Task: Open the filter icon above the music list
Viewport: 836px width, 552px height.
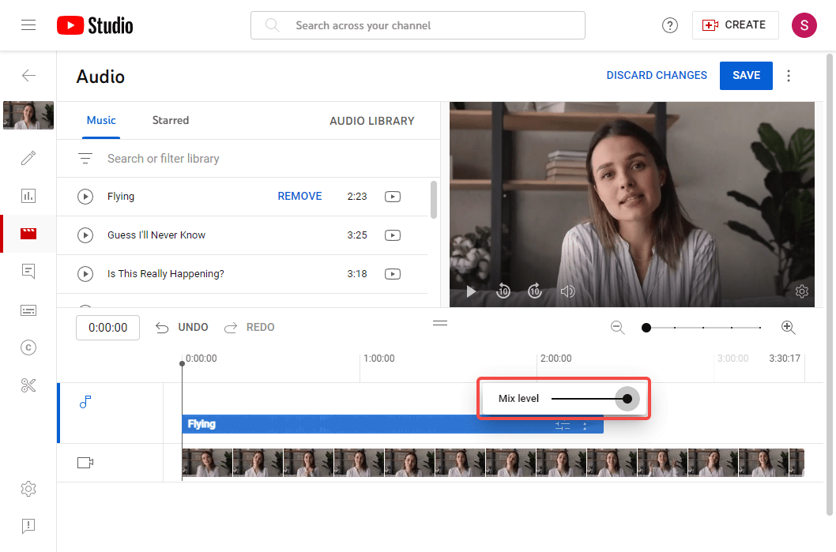Action: (85, 158)
